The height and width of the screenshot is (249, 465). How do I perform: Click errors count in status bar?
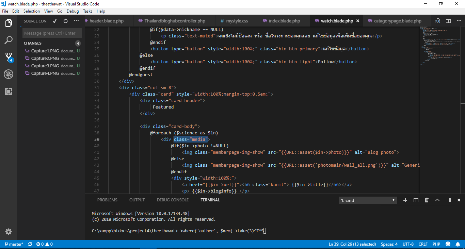click(x=40, y=244)
